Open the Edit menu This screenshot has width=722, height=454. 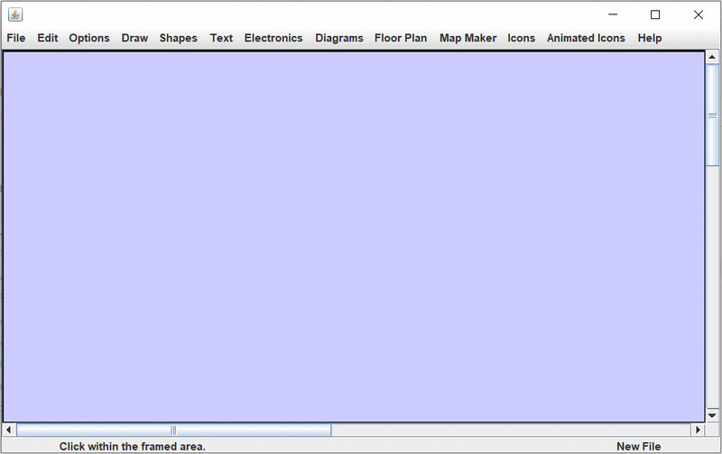(48, 38)
